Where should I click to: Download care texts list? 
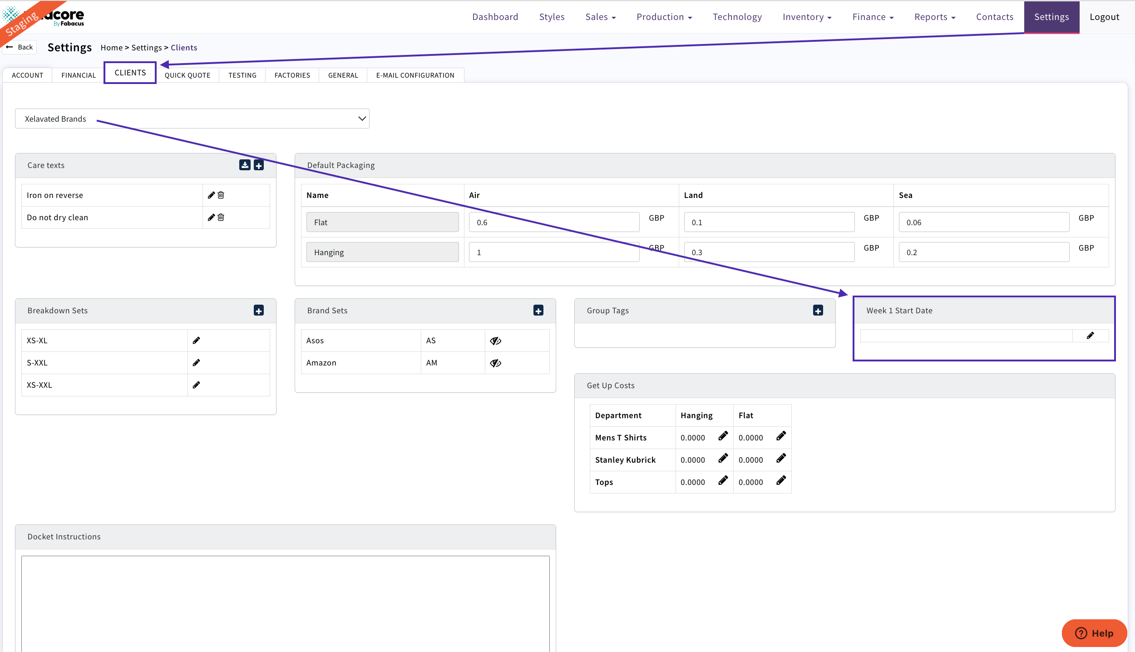pyautogui.click(x=244, y=165)
